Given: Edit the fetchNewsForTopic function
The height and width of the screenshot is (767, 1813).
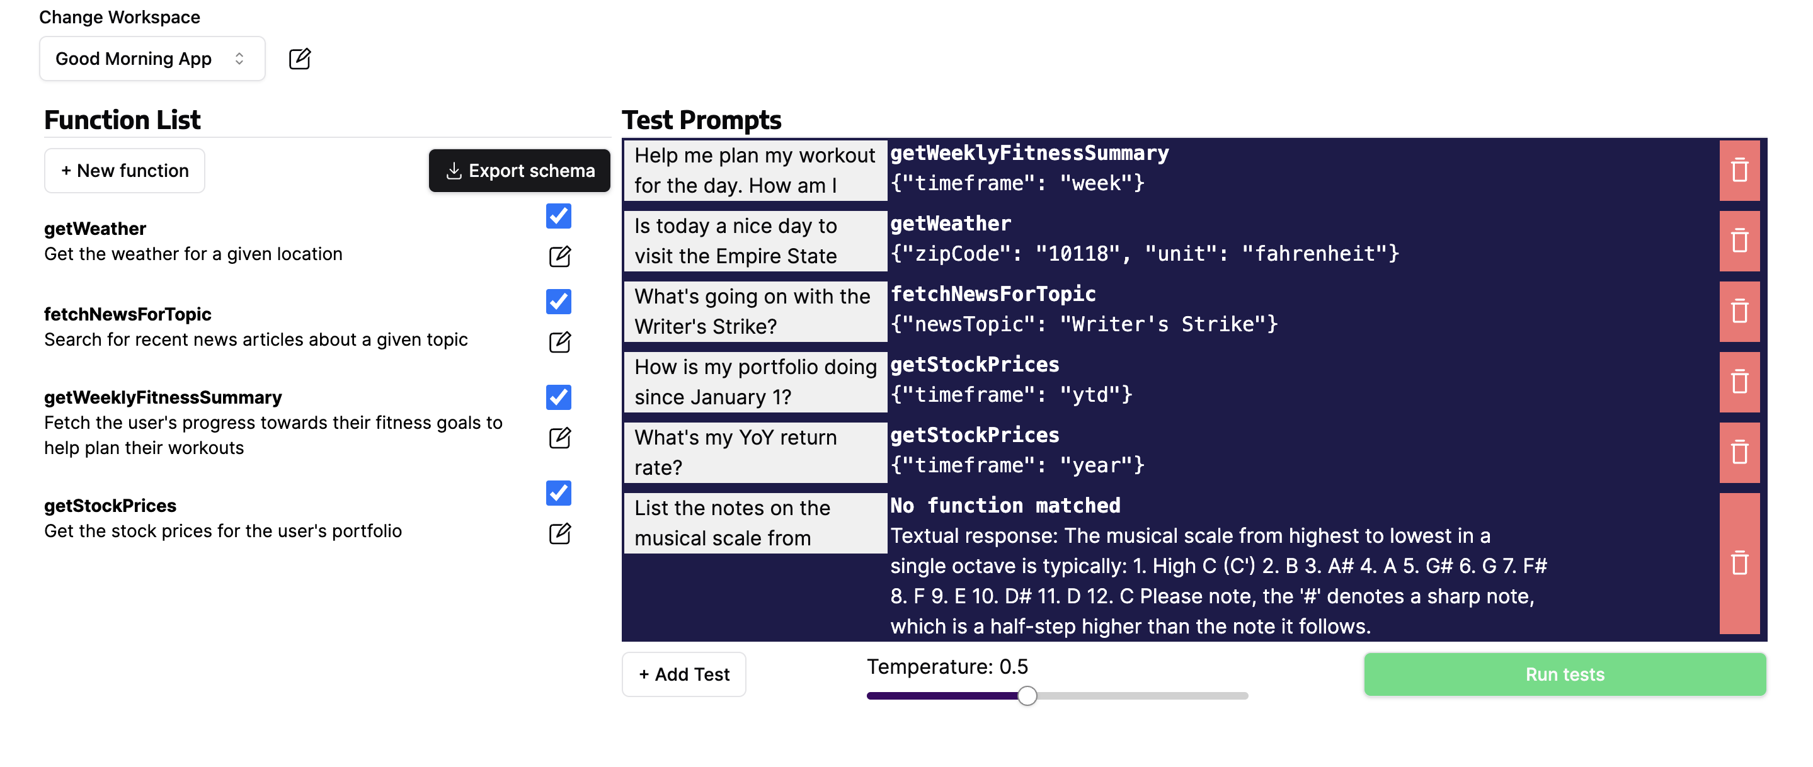Looking at the screenshot, I should click(x=558, y=343).
